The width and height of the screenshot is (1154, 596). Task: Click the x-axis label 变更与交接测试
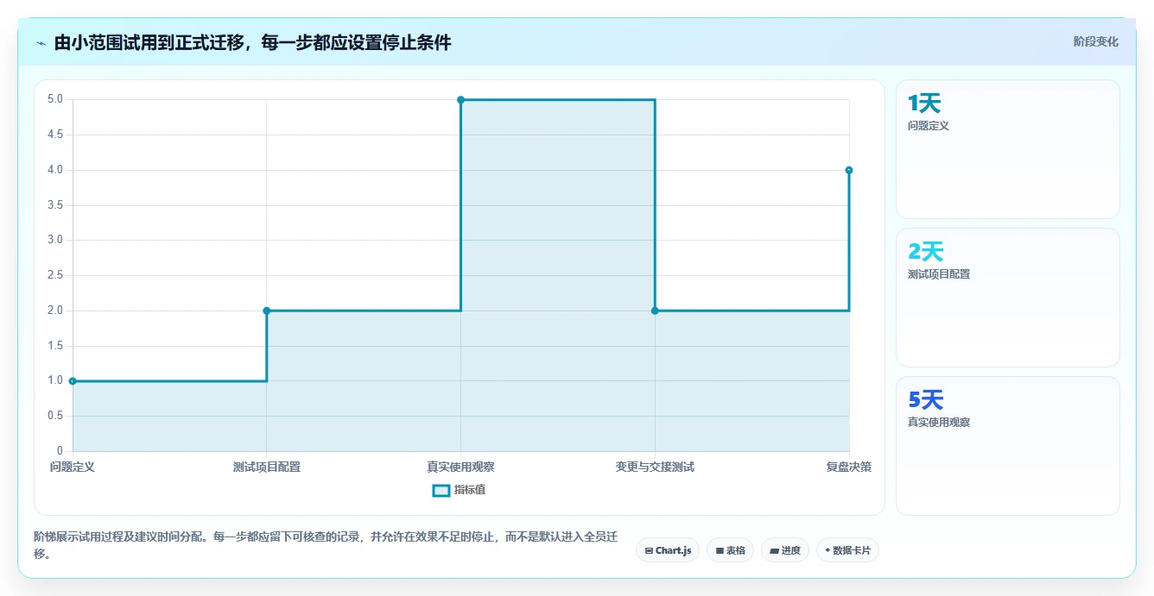pyautogui.click(x=655, y=467)
